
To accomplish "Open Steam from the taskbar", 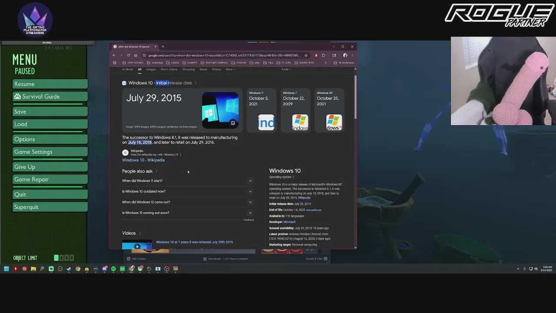I will click(x=69, y=269).
